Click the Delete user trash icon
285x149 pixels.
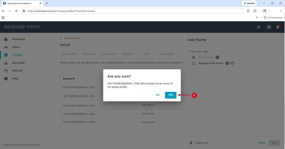(x=191, y=143)
